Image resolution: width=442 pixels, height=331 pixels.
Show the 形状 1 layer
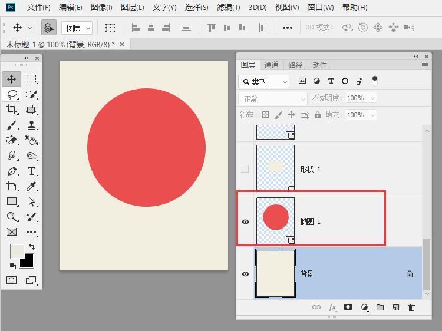245,169
